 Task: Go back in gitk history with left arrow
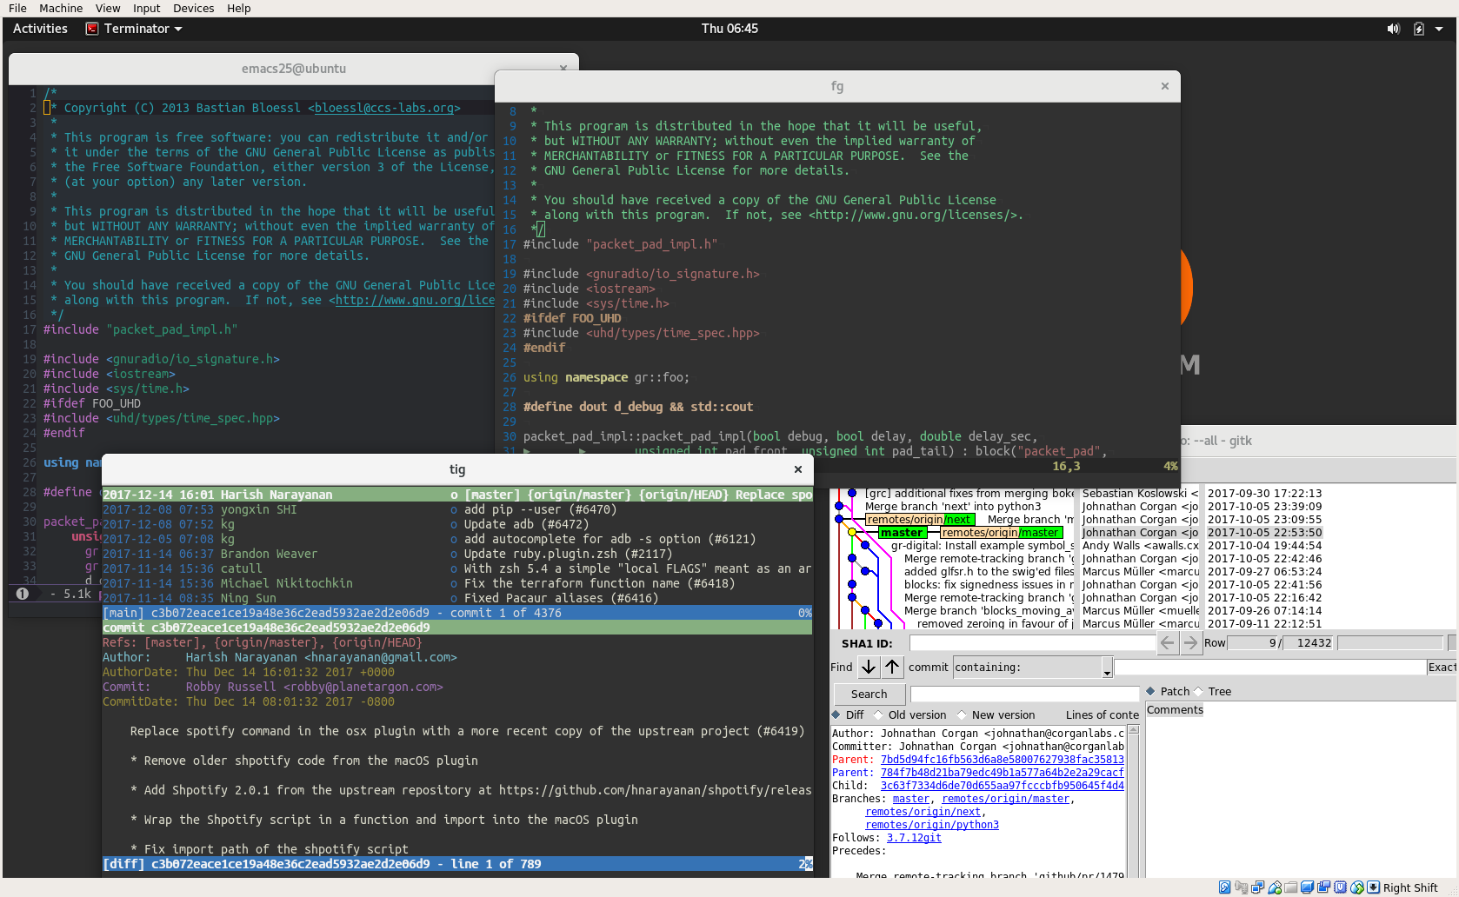(x=1168, y=643)
